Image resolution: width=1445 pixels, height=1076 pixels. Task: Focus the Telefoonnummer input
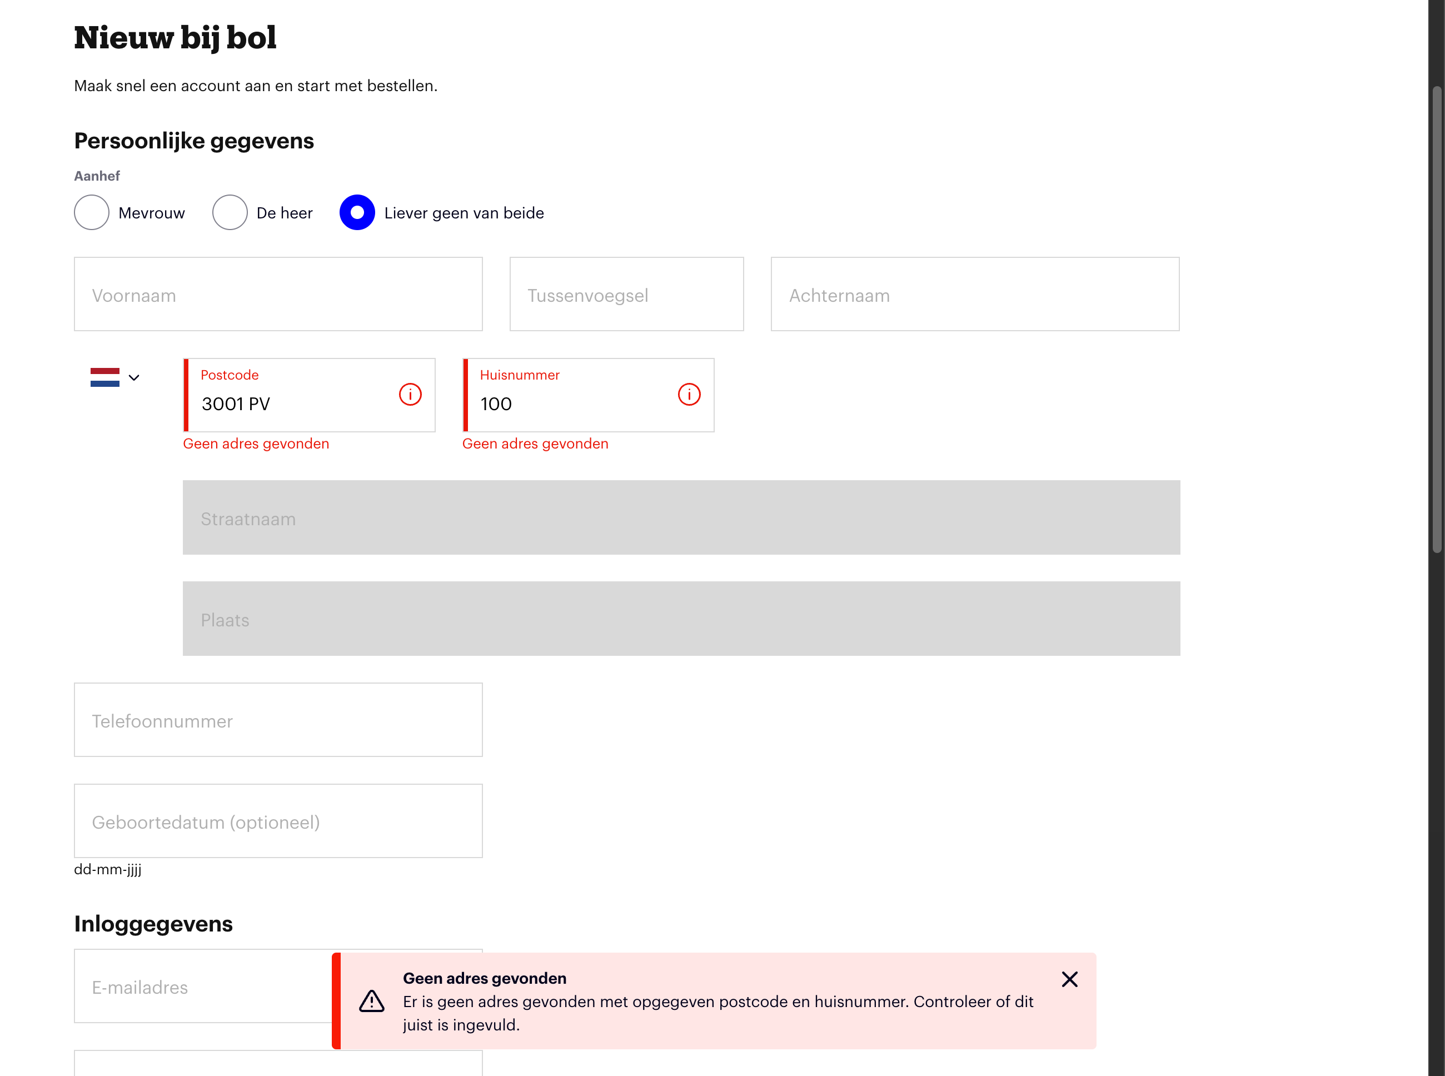pyautogui.click(x=278, y=720)
